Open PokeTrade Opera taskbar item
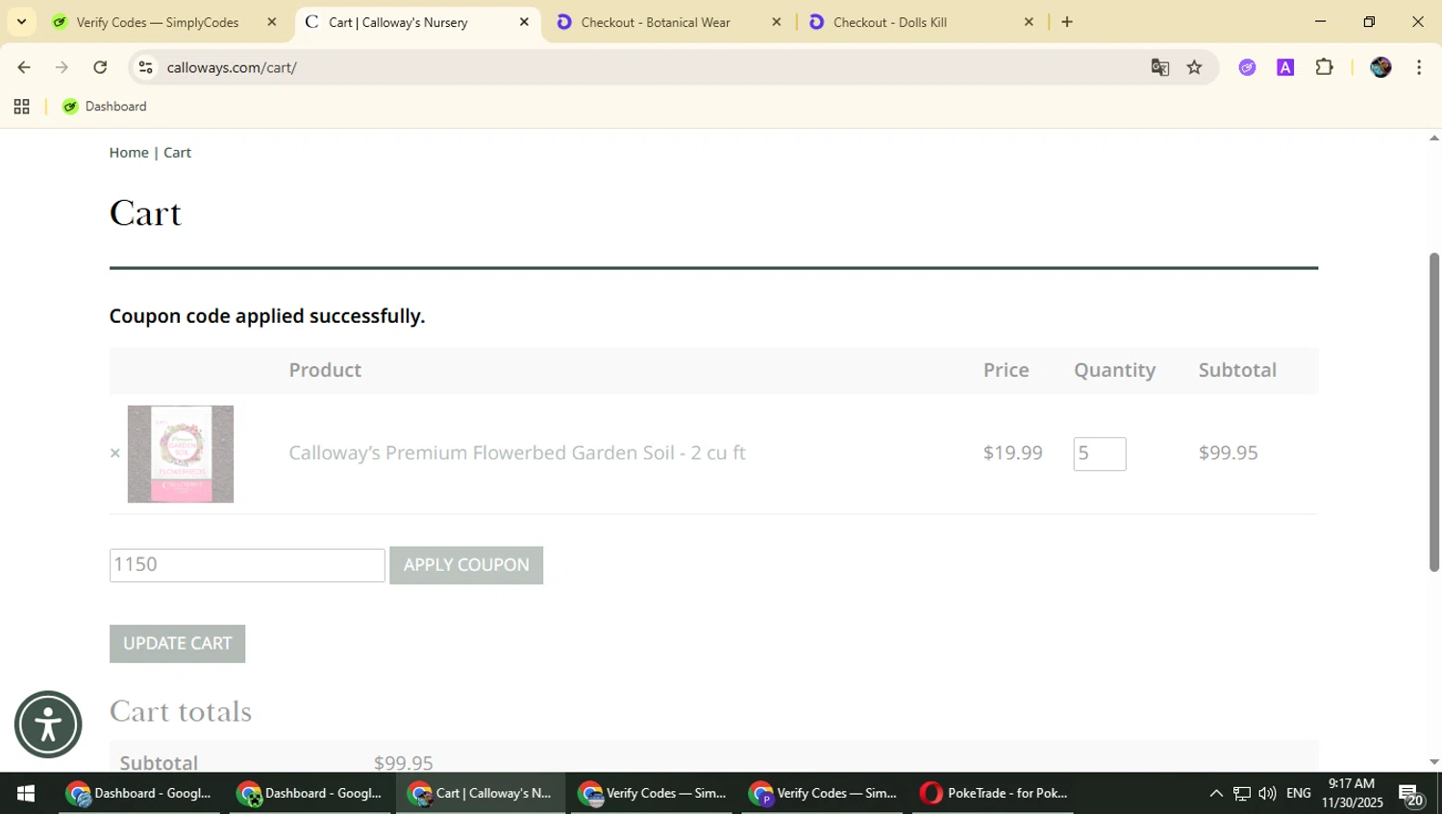 (993, 793)
